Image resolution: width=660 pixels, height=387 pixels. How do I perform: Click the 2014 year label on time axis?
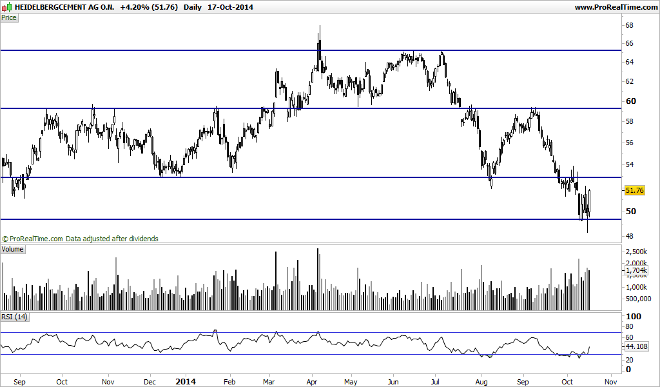[186, 382]
